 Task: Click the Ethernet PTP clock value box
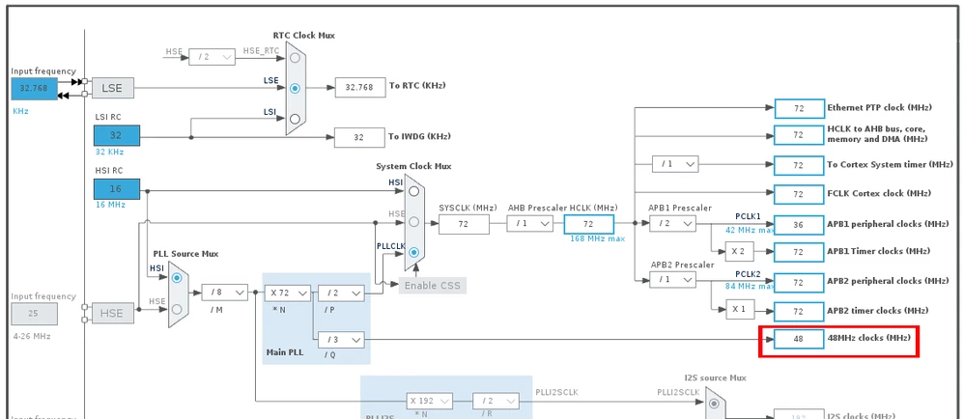(799, 109)
